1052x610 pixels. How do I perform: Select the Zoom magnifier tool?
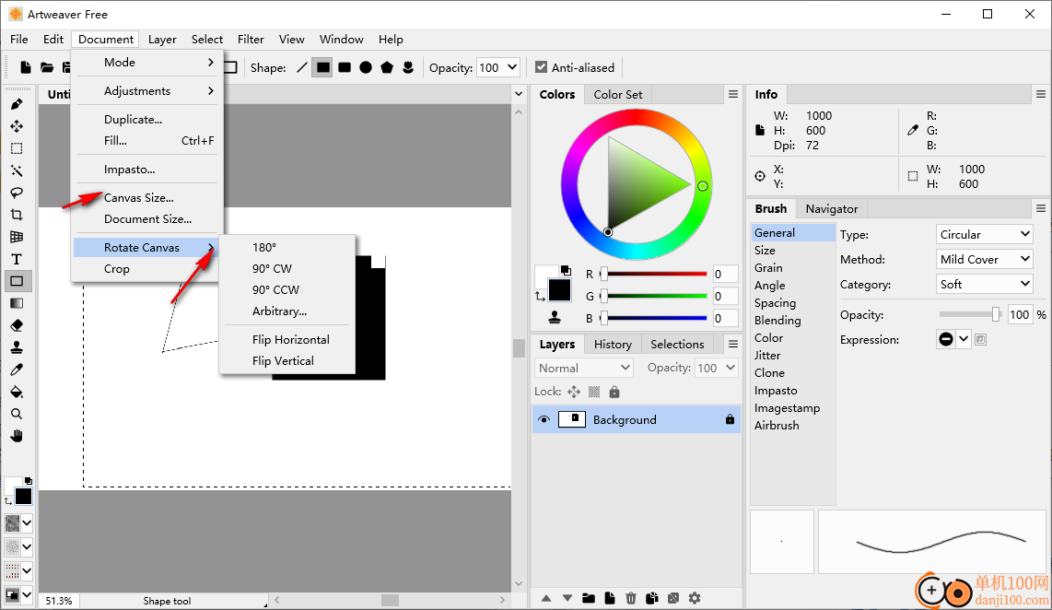tap(17, 414)
